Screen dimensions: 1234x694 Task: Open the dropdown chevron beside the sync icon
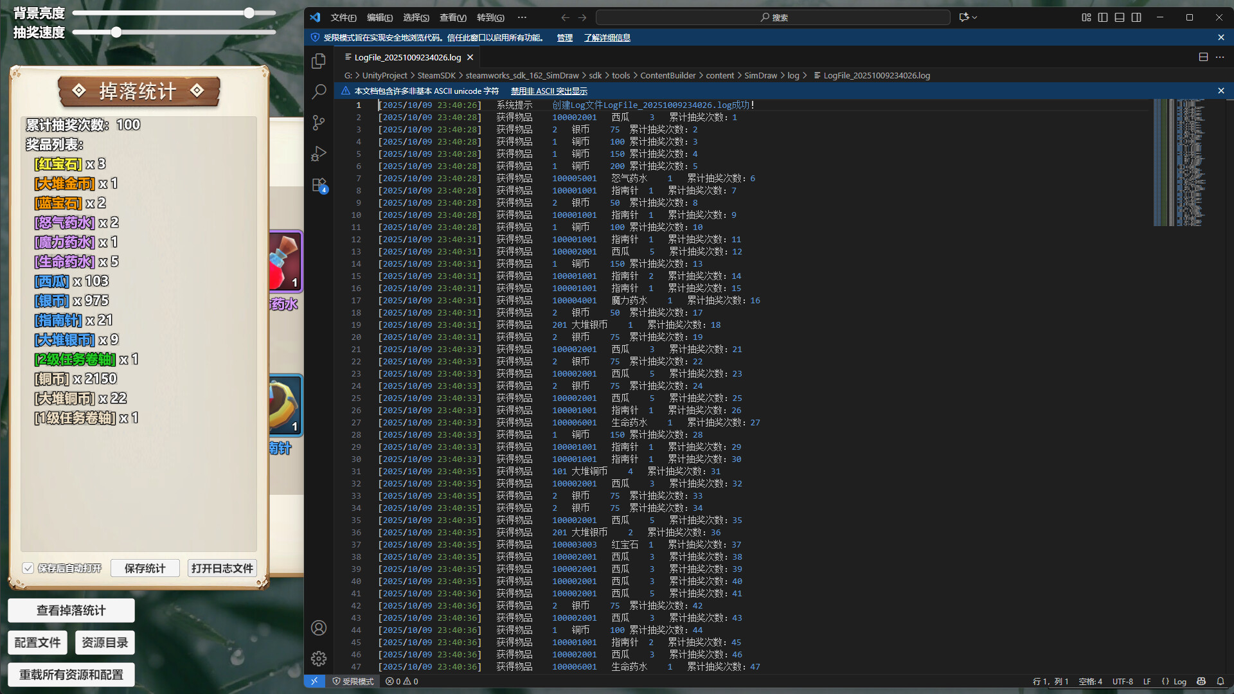pyautogui.click(x=973, y=17)
